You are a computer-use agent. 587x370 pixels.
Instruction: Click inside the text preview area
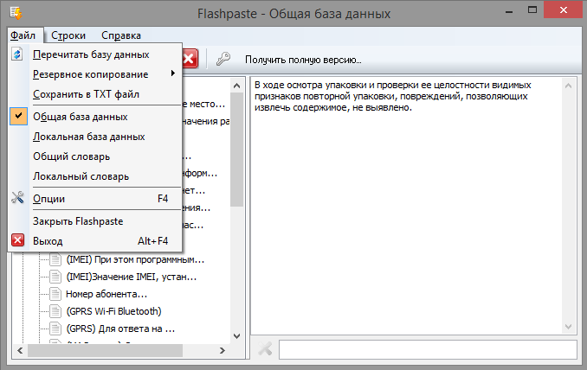tap(407, 206)
